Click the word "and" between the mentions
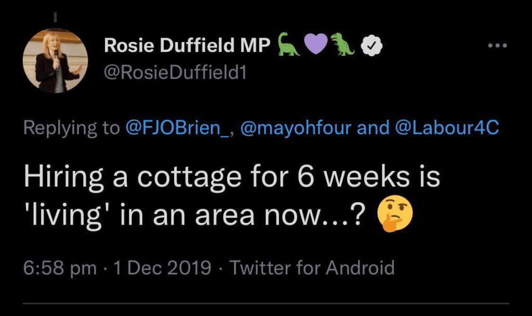Image resolution: width=532 pixels, height=316 pixels. (374, 128)
